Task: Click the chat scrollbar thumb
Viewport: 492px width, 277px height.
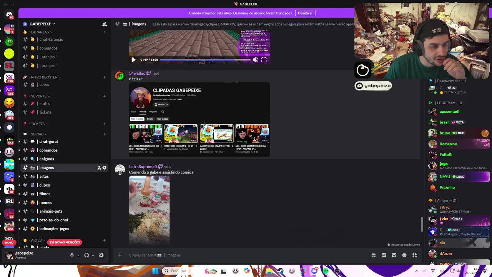Action: click(422, 224)
